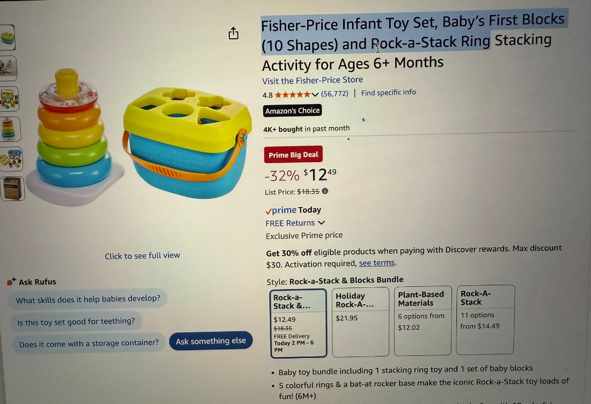Ask Rufus 'Is this toy set good for teething?'
591x404 pixels.
click(x=76, y=321)
